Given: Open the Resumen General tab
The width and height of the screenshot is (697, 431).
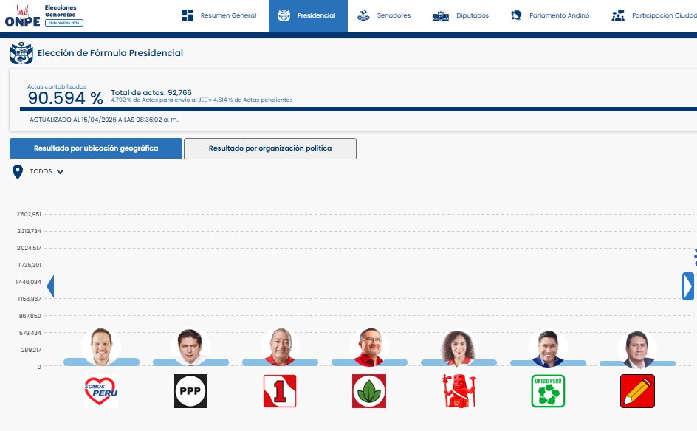Looking at the screenshot, I should tap(219, 15).
